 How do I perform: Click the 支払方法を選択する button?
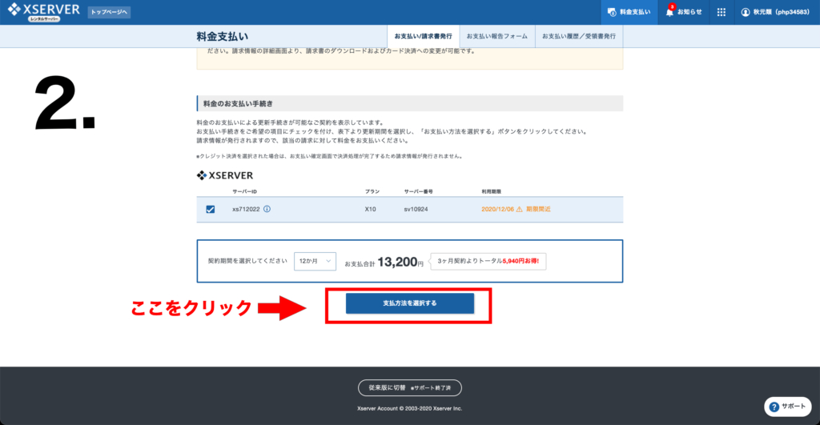click(410, 303)
